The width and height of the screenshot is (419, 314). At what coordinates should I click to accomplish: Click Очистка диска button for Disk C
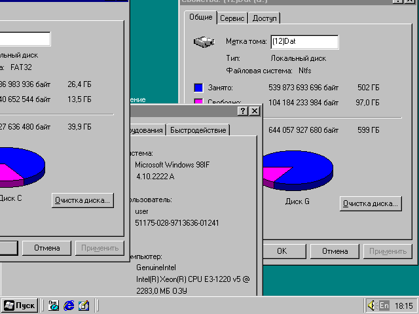pos(82,201)
